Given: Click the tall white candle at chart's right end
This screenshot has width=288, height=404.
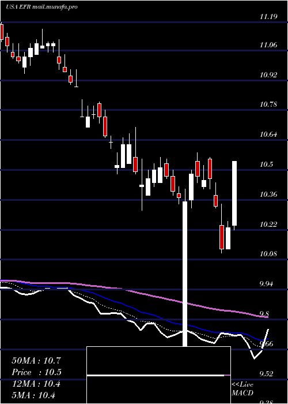Looking at the screenshot, I should click(x=234, y=193).
